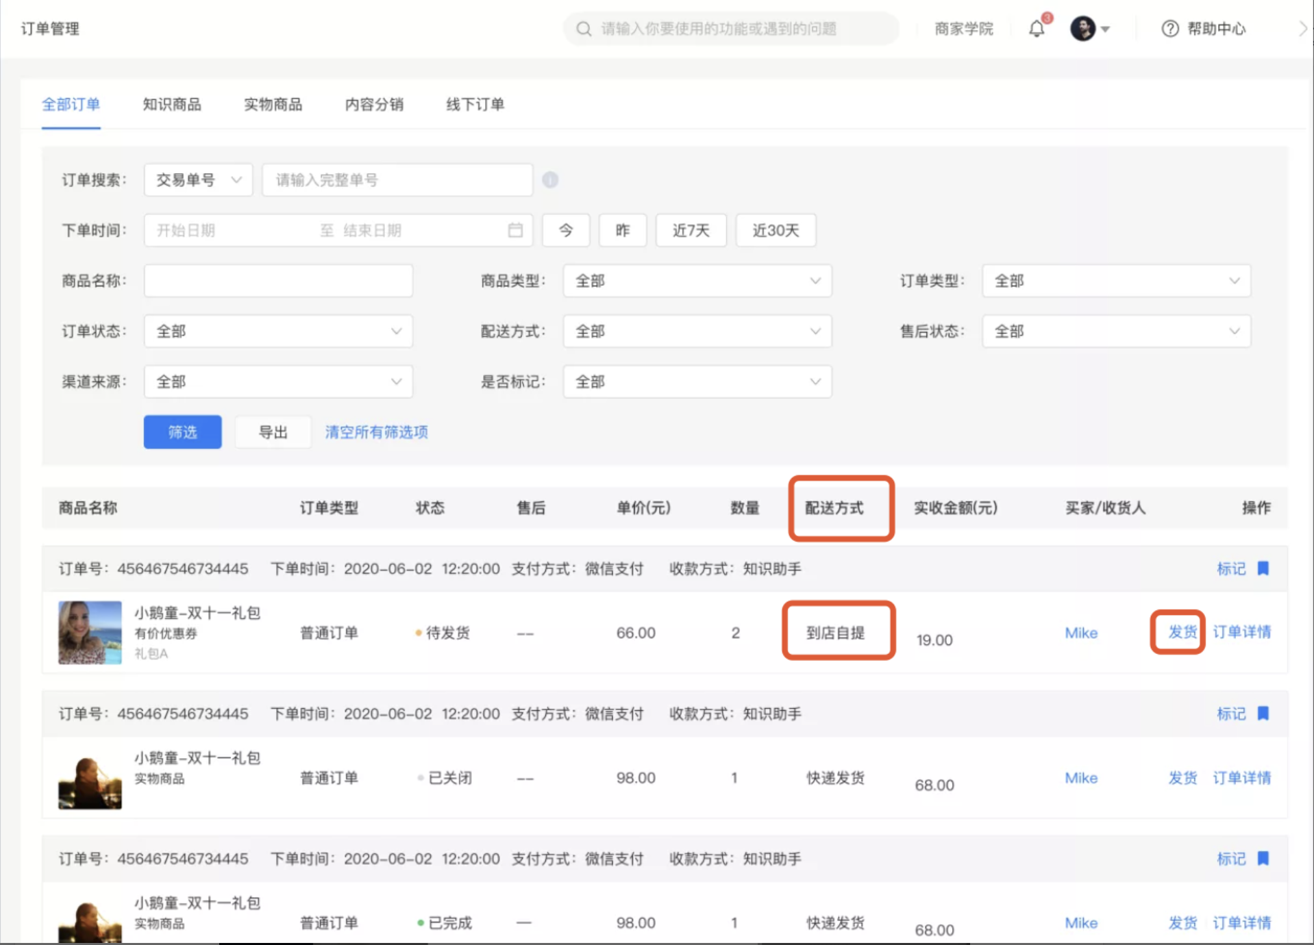This screenshot has width=1314, height=945.
Task: Open the calendar icon in date range
Action: (x=515, y=230)
